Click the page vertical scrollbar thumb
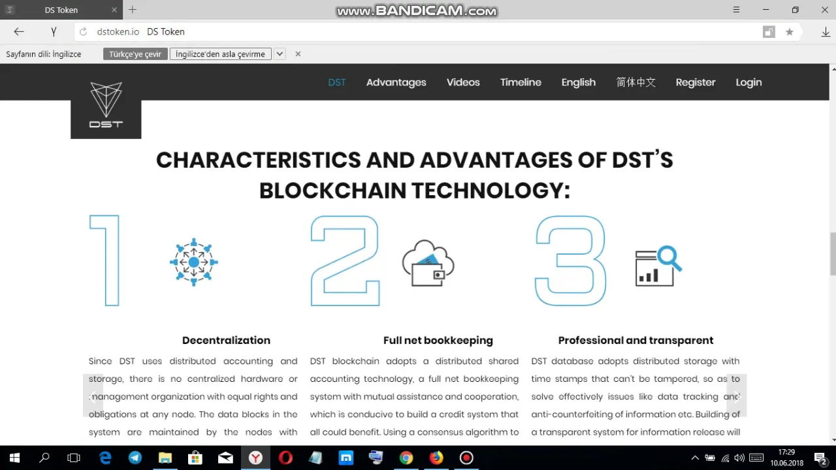 [833, 254]
